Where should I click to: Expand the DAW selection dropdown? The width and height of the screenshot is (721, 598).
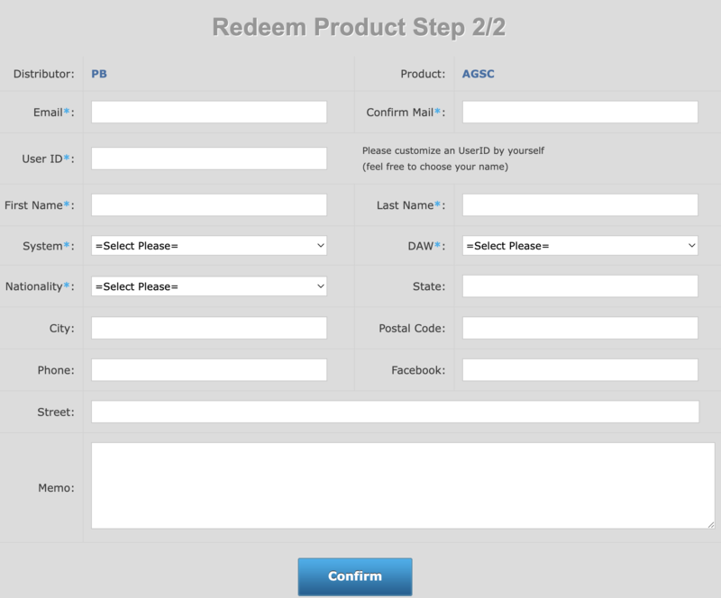580,245
